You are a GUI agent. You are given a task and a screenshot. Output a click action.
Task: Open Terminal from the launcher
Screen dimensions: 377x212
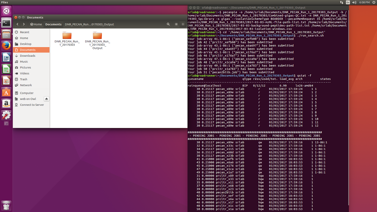[6, 23]
